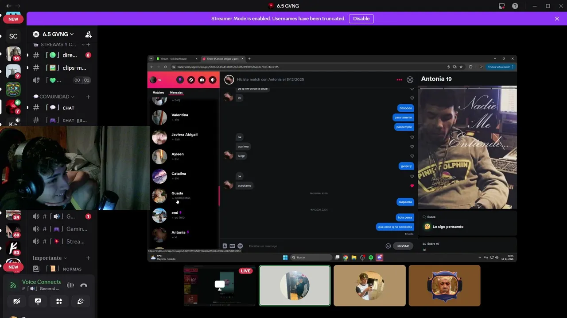Select the mirror selfie participant tile

(369, 286)
